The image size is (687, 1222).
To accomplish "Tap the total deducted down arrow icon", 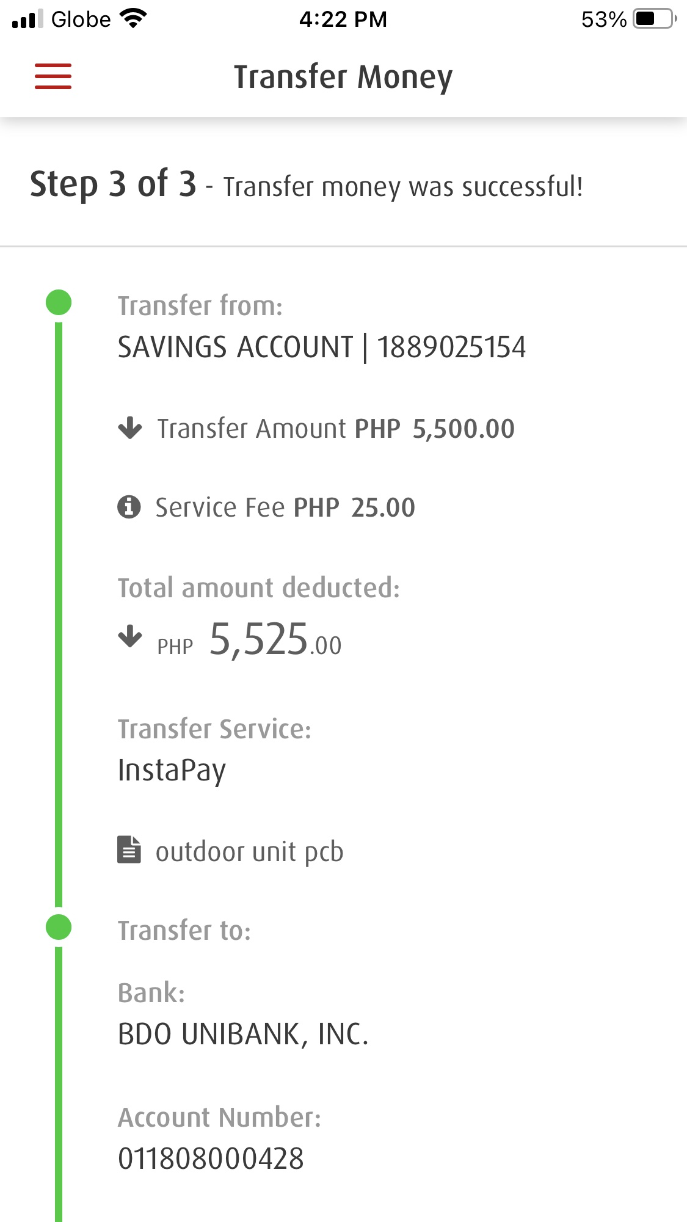I will pyautogui.click(x=129, y=636).
